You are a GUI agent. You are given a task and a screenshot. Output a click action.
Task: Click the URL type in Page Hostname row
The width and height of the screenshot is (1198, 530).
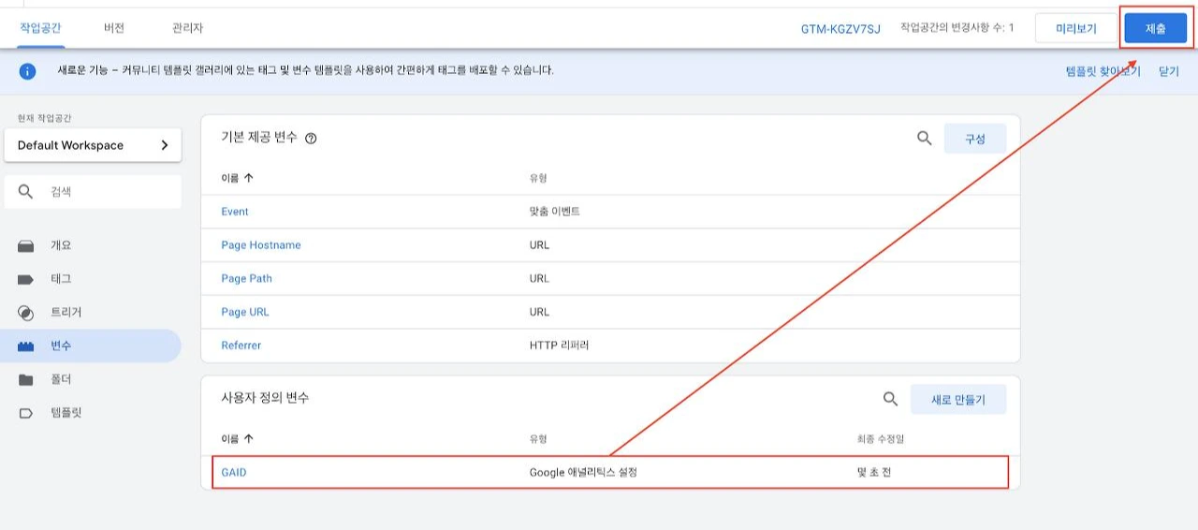tap(539, 245)
